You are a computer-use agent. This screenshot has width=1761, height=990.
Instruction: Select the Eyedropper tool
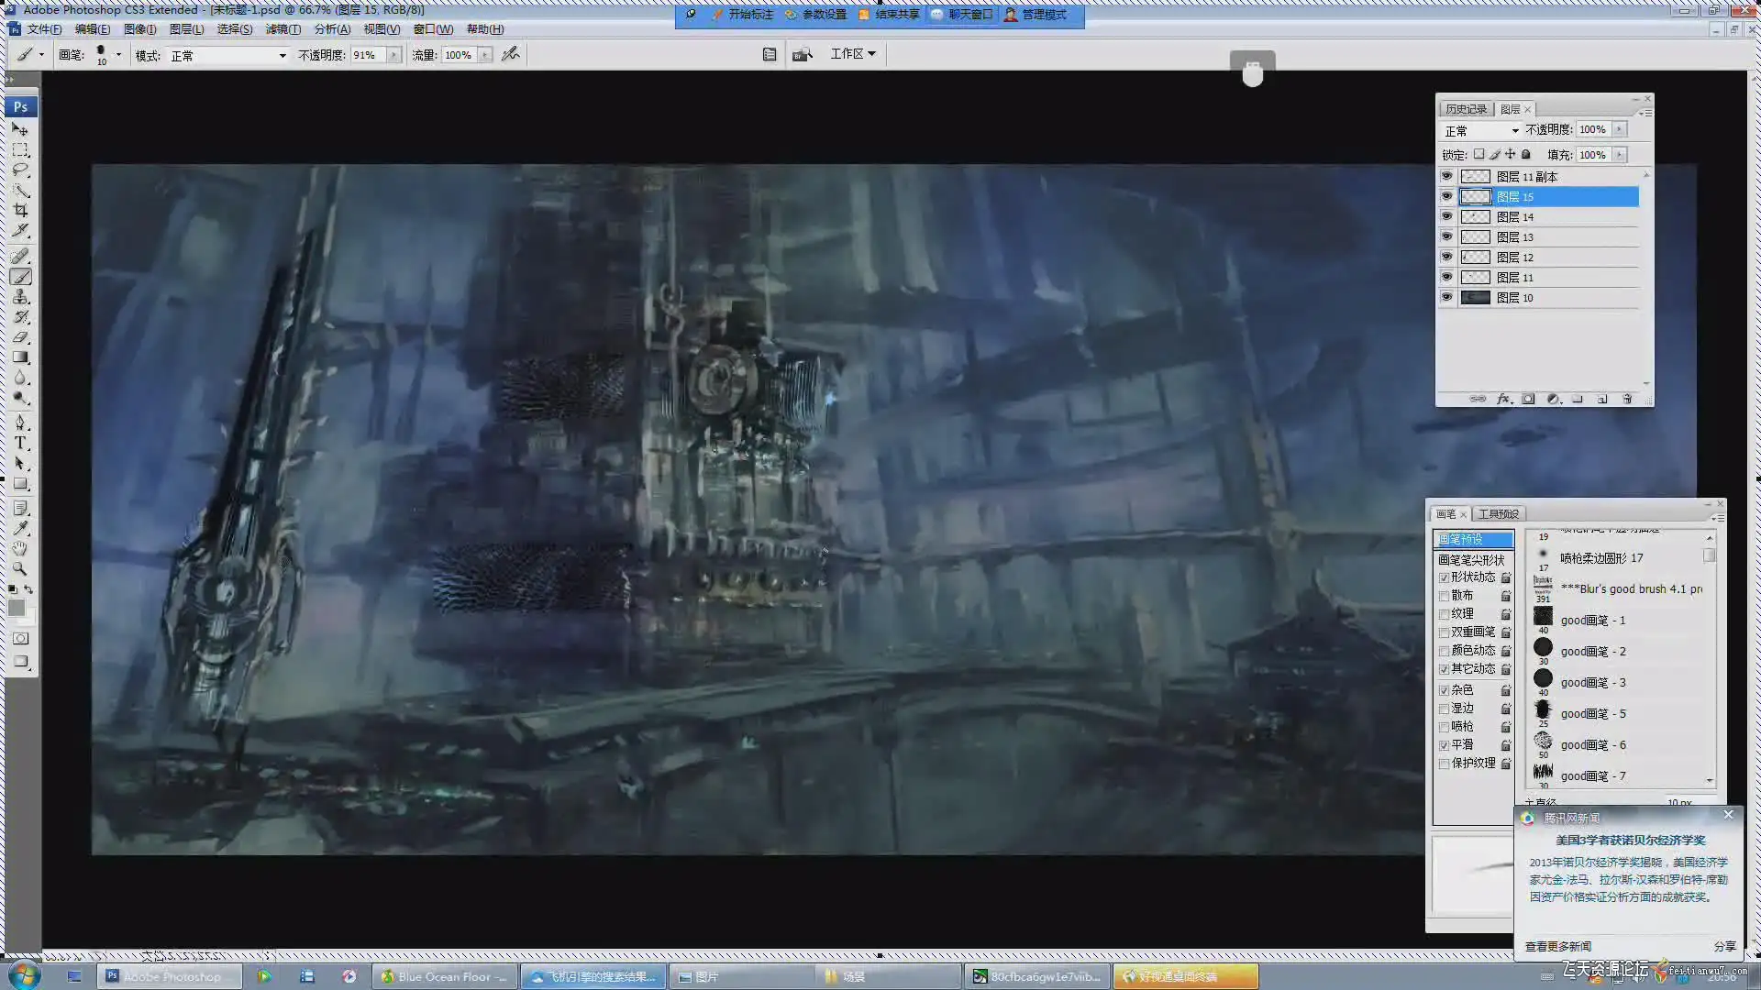tap(20, 528)
